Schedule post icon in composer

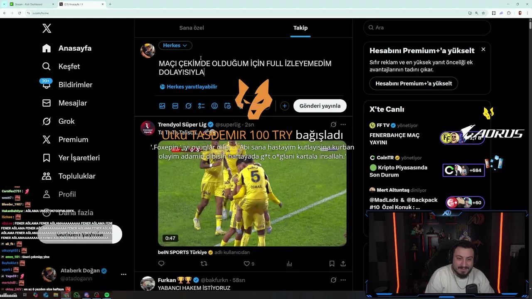click(227, 106)
